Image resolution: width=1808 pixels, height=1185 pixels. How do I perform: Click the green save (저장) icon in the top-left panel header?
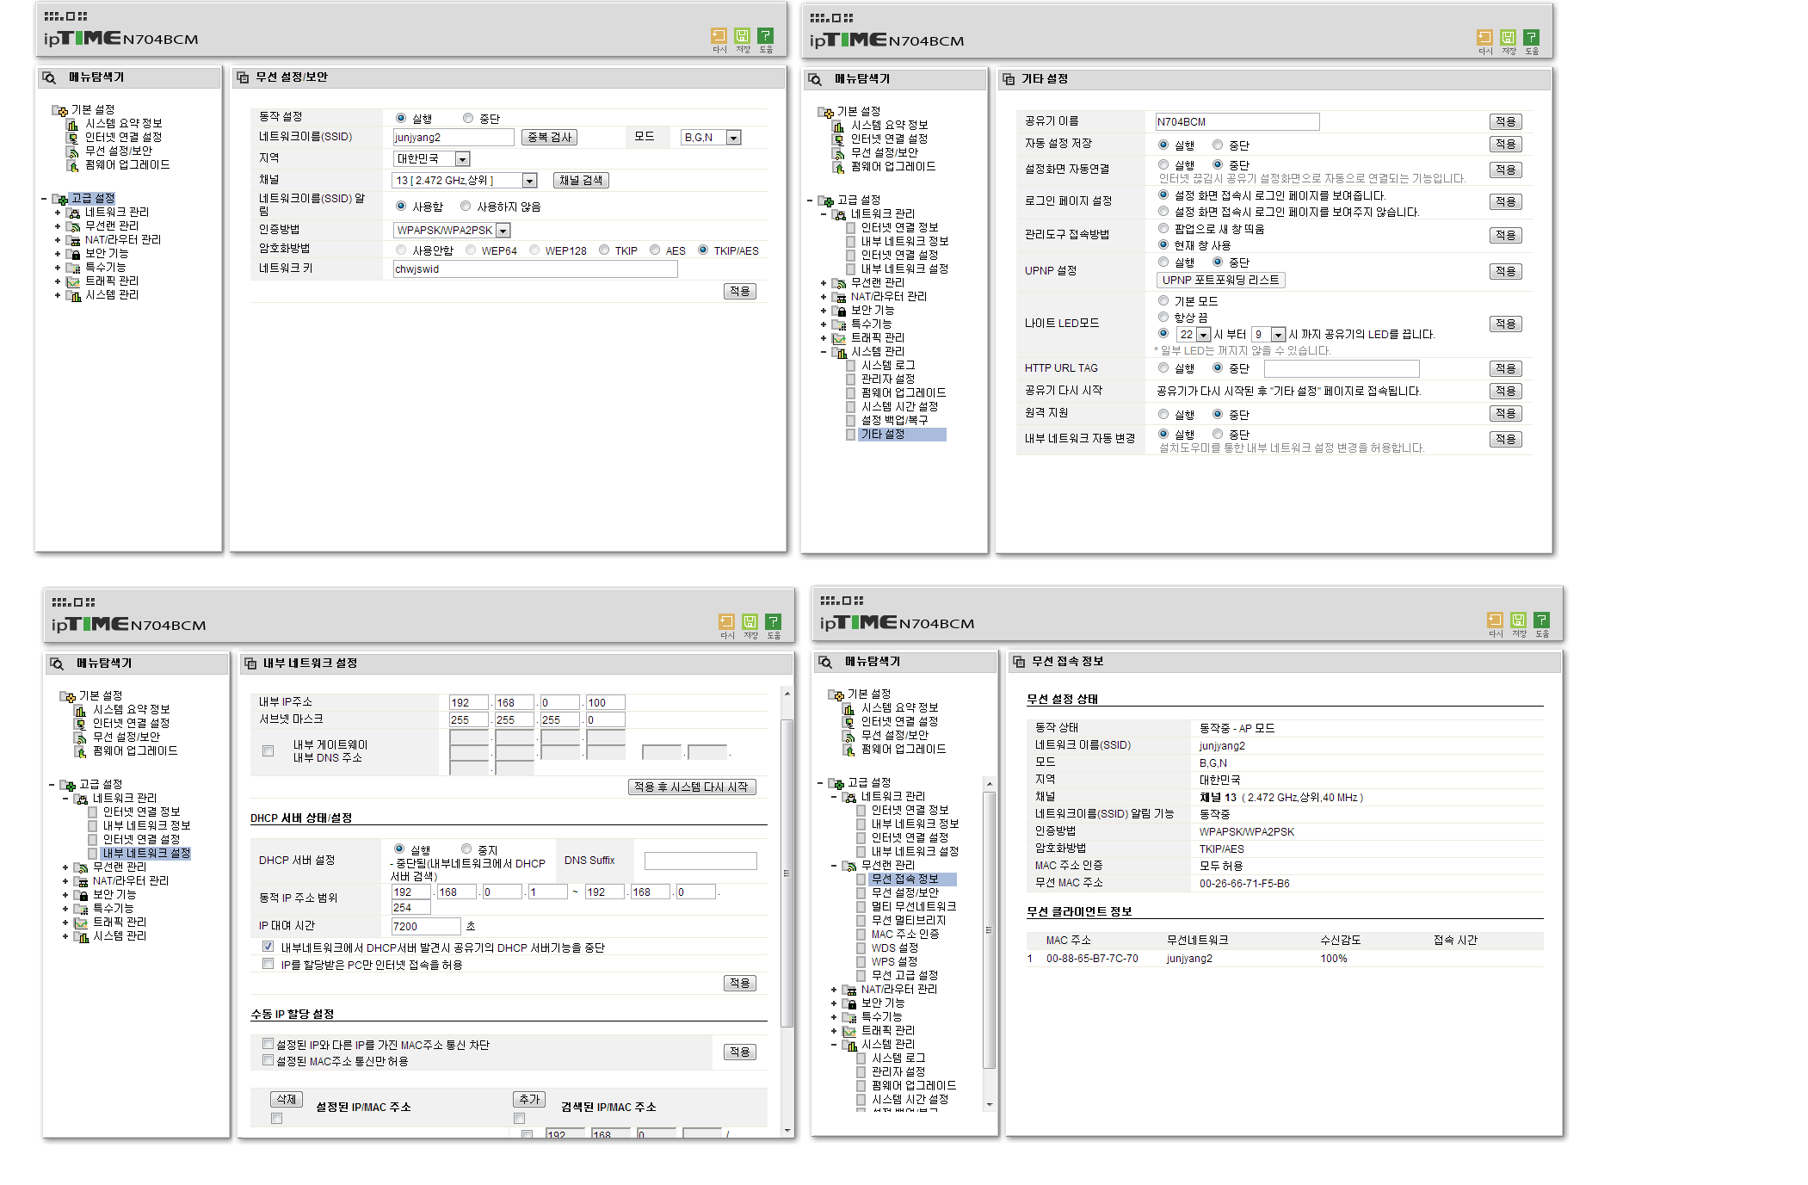click(742, 35)
